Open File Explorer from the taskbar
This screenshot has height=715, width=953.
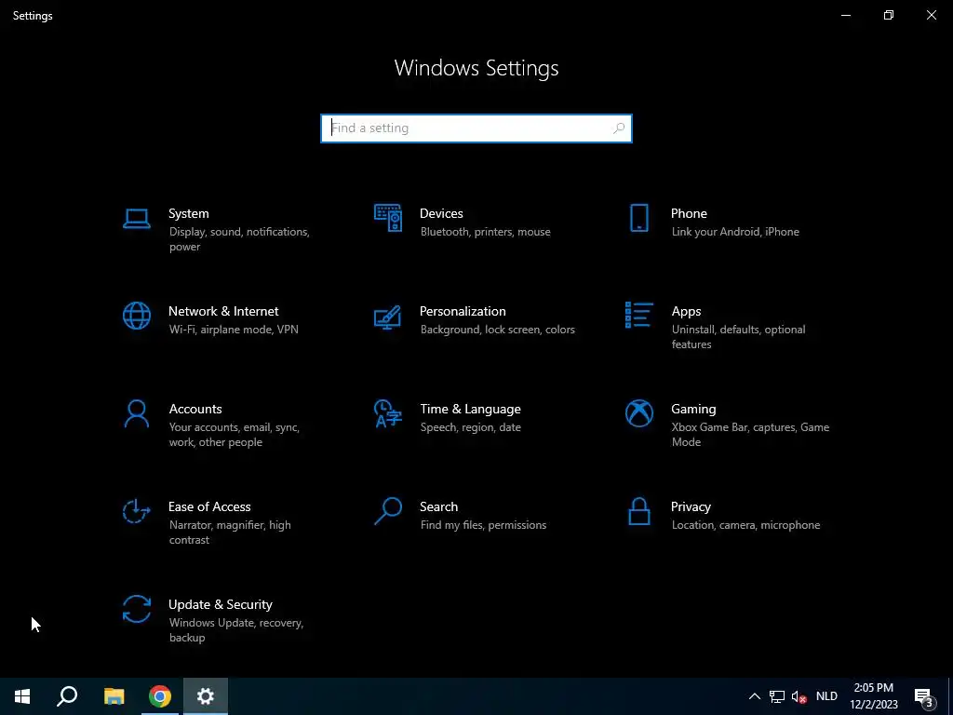click(114, 696)
